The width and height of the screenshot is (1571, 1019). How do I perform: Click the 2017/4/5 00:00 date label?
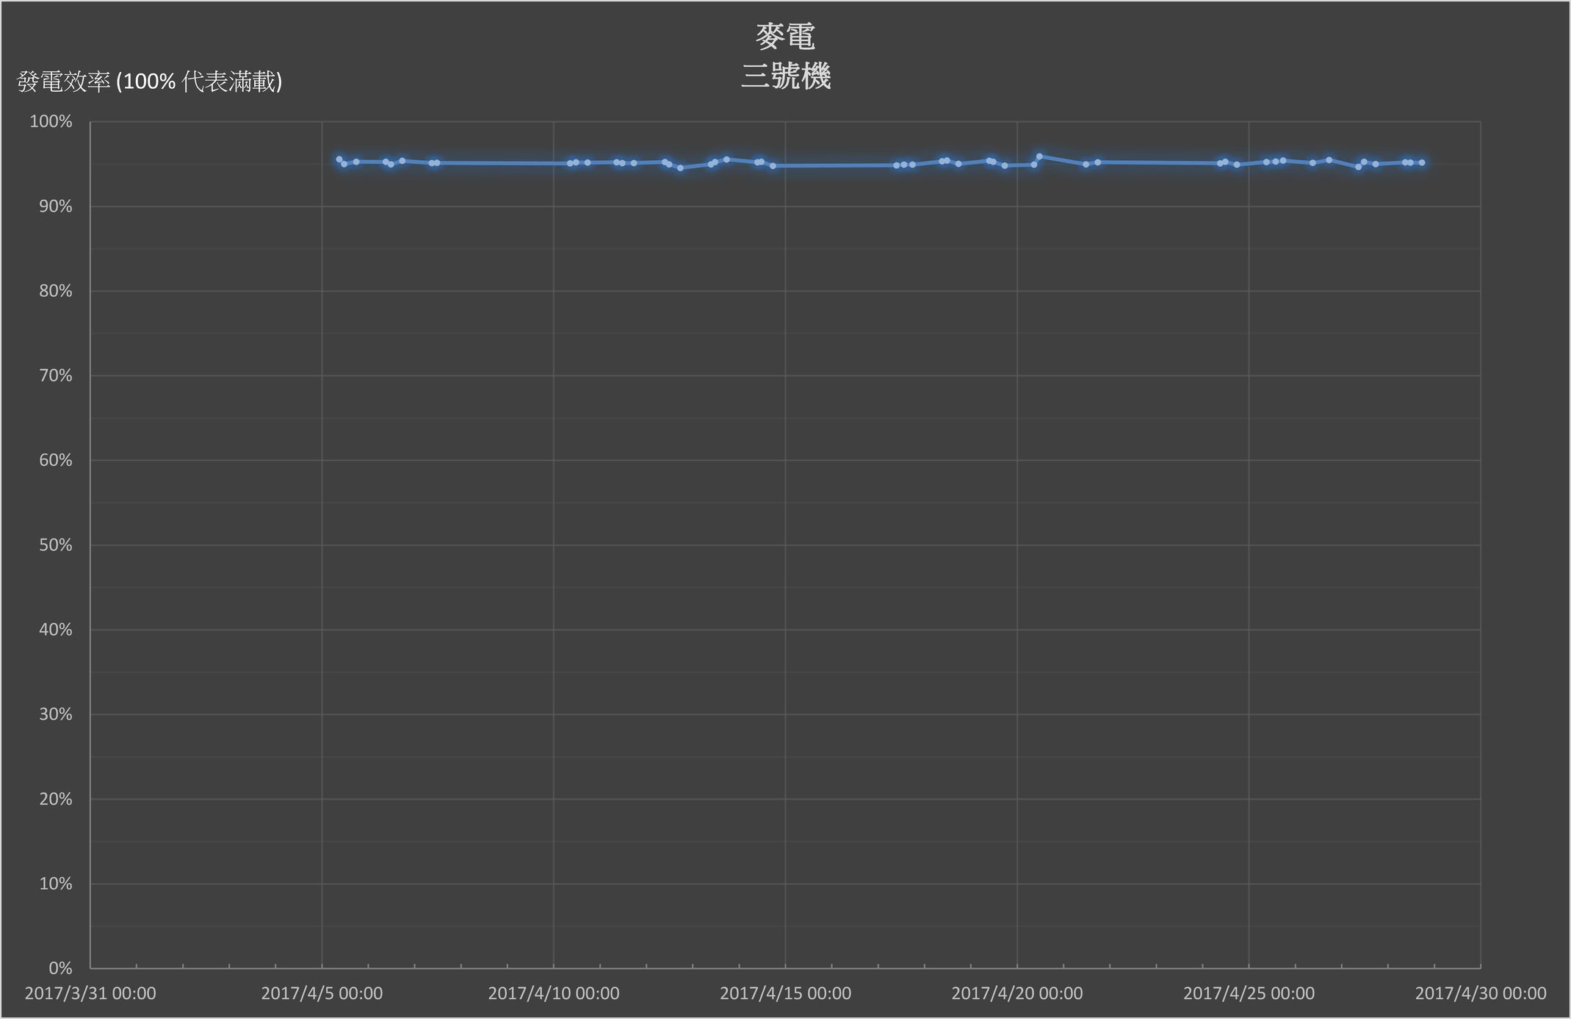322,993
